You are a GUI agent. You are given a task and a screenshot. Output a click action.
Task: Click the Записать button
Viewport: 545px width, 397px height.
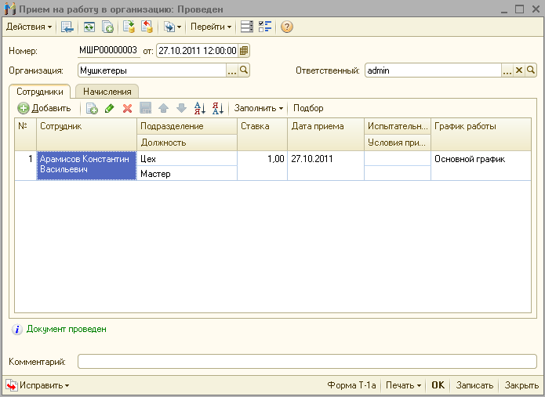474,385
